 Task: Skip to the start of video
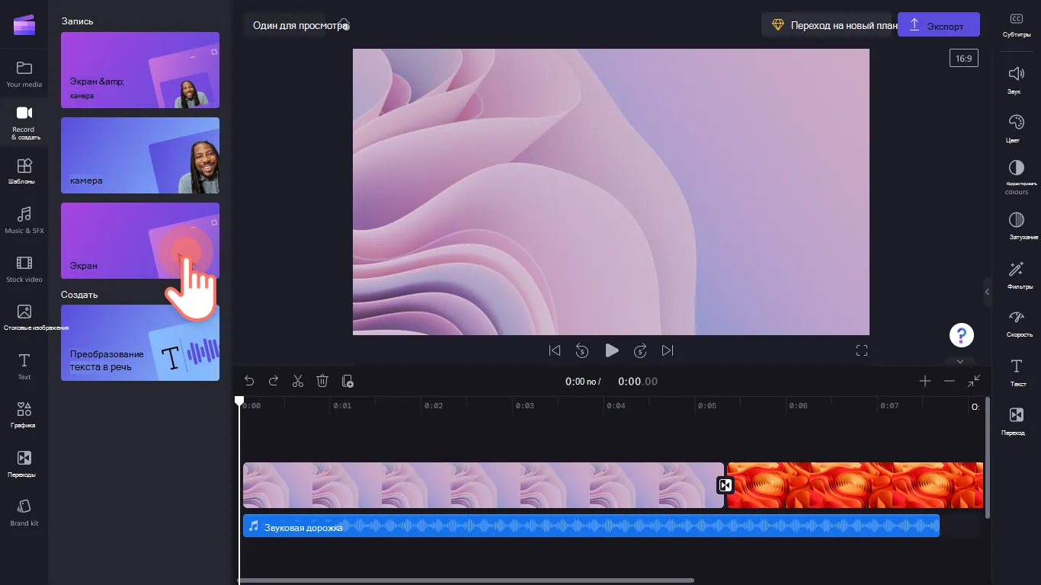[x=555, y=350]
